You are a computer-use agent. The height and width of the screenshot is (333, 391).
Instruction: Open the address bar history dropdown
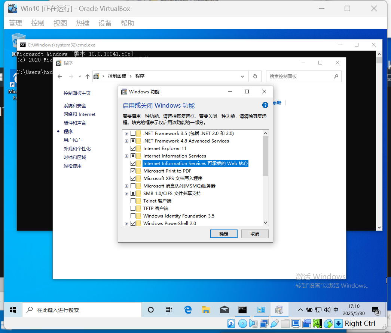coord(242,76)
